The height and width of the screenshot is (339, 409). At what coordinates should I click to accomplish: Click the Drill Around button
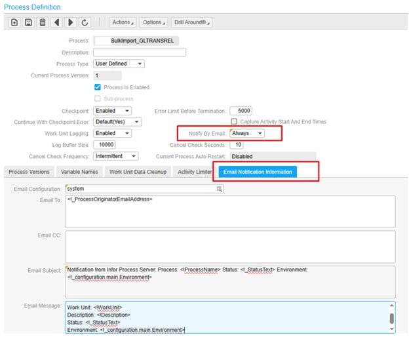(x=191, y=22)
